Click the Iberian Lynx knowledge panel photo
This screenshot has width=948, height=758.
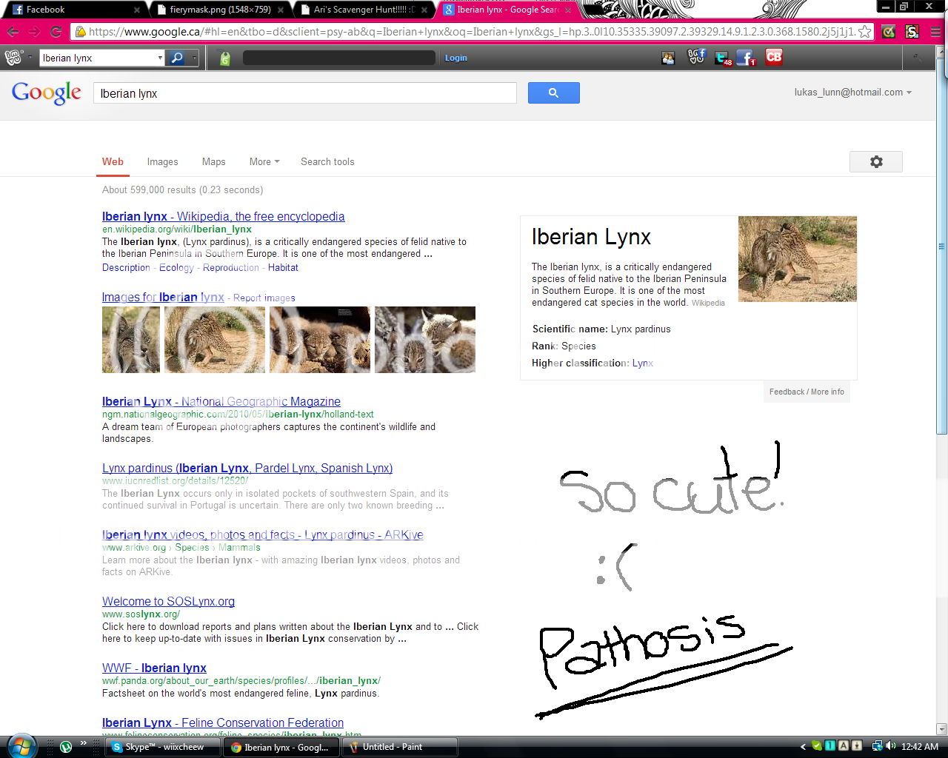(x=797, y=258)
